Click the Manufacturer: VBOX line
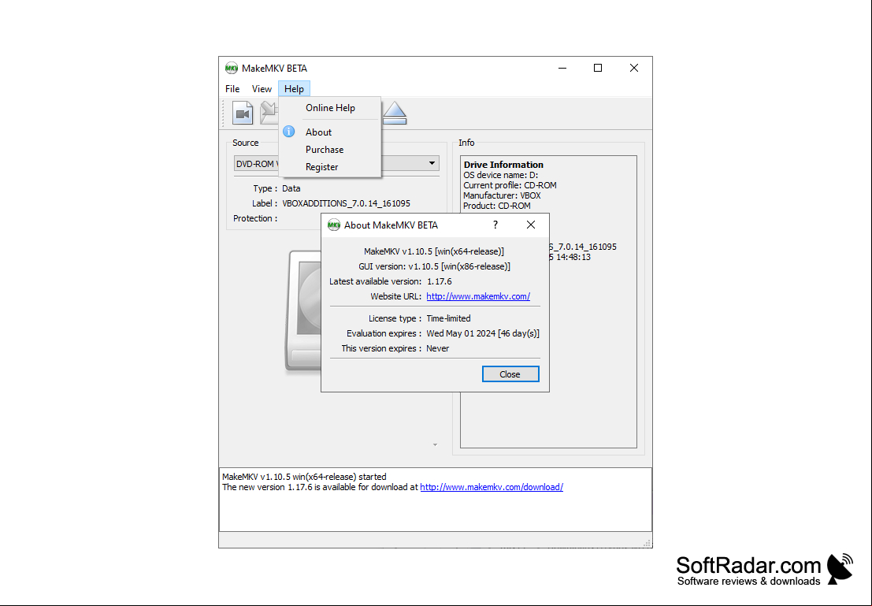This screenshot has width=872, height=606. pos(503,196)
